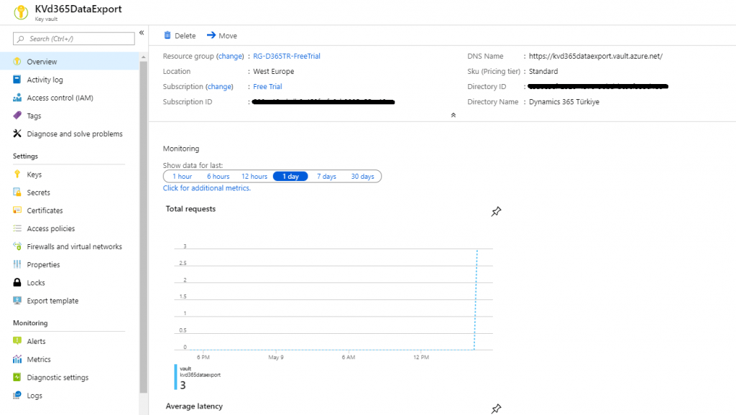Click the Diagnose and solve problems wrench icon
Image resolution: width=736 pixels, height=415 pixels.
(17, 134)
